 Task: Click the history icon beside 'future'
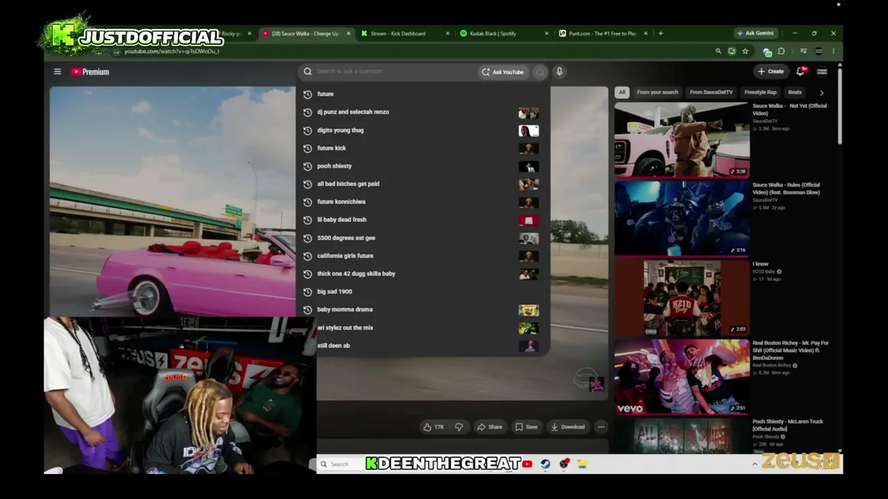tap(307, 94)
